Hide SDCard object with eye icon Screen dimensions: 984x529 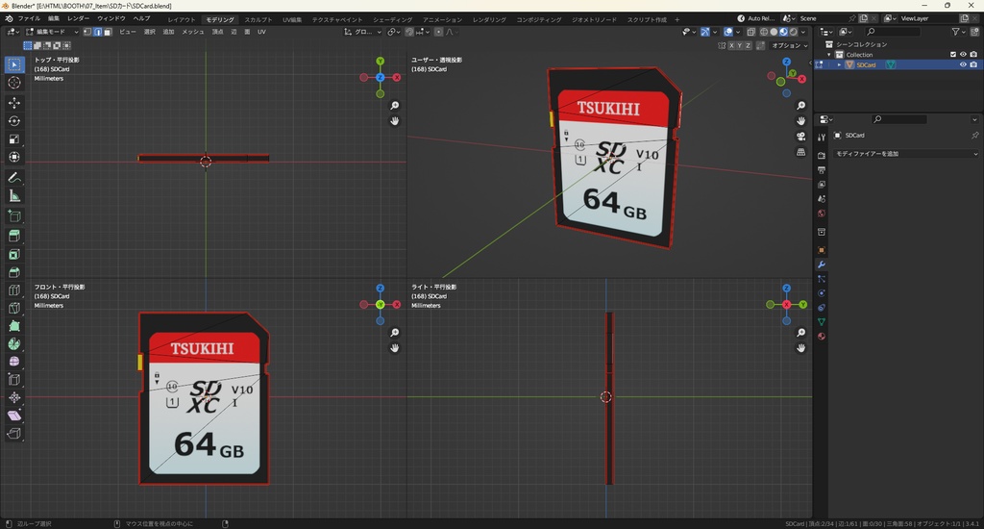tap(963, 65)
